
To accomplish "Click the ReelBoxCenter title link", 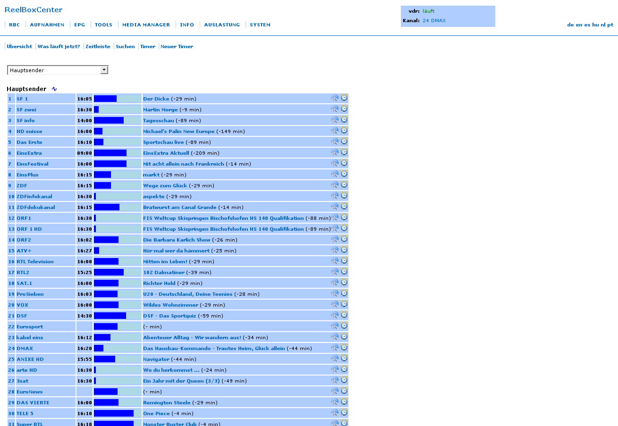I will pos(34,10).
